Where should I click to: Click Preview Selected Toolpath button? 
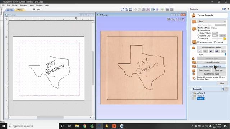point(212,48)
